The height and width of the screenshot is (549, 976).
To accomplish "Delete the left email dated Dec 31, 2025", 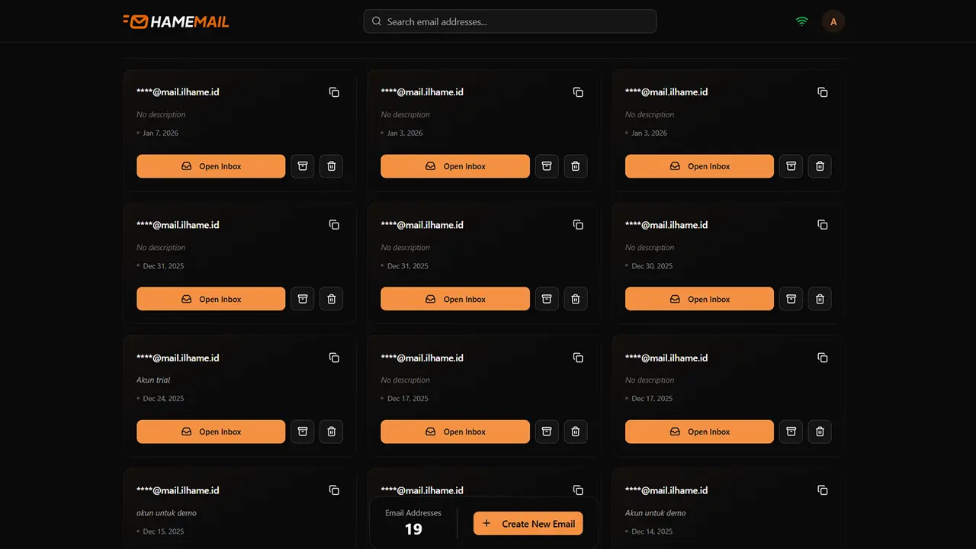I will [x=331, y=298].
